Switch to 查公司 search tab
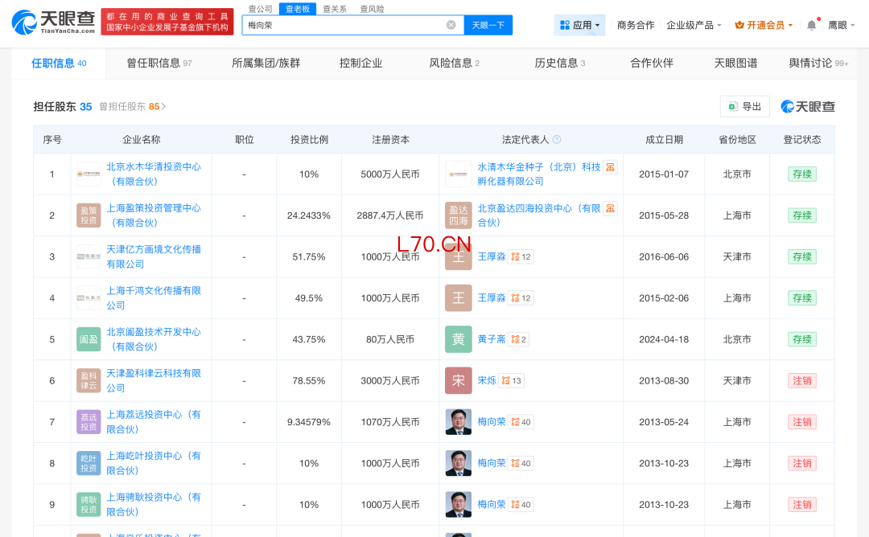 pyautogui.click(x=261, y=9)
